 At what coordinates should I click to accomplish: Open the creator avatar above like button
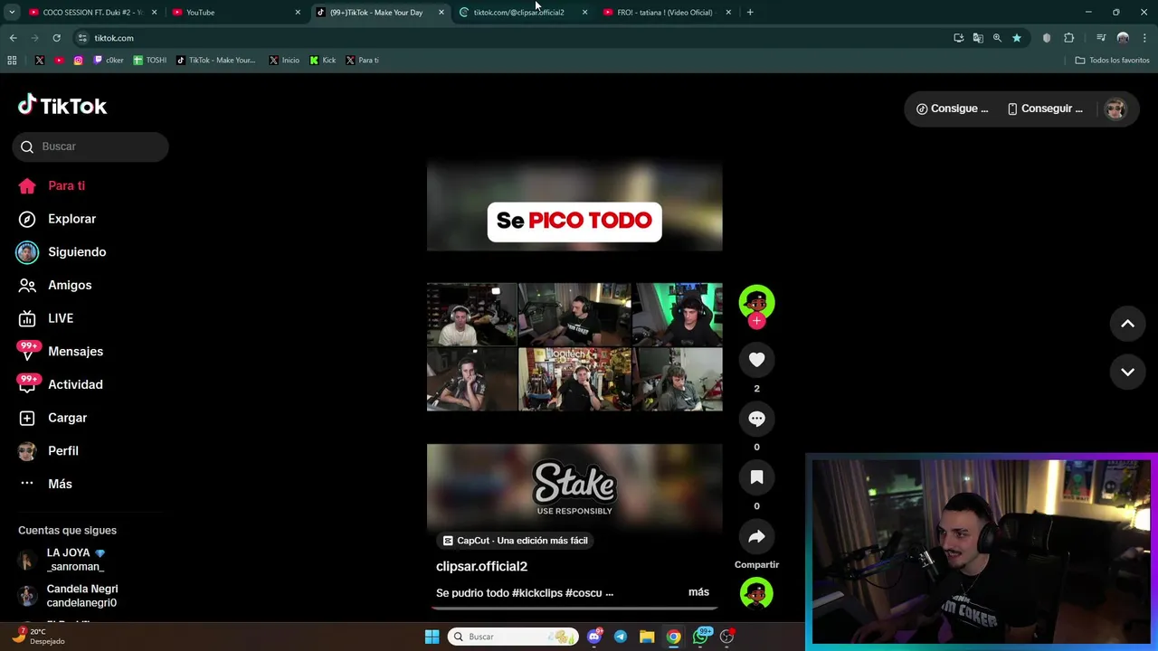click(756, 302)
